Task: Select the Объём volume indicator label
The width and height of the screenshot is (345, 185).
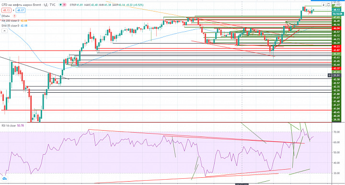Action: tap(5, 16)
